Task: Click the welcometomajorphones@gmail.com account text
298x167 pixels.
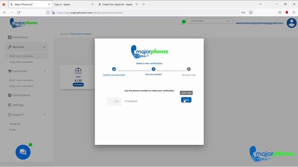Action: [259, 23]
